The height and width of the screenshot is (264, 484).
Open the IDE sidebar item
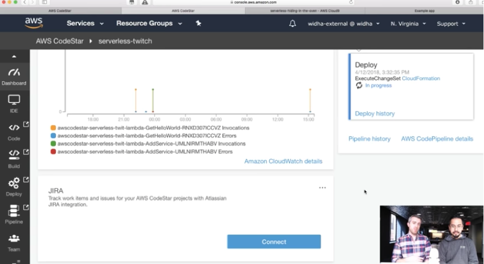14,104
